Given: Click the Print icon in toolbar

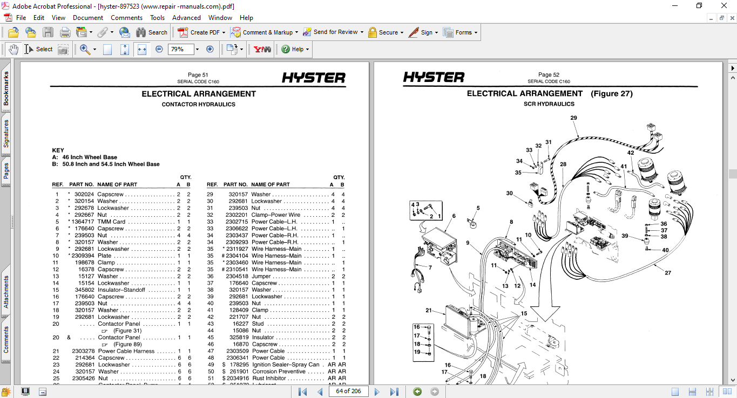Looking at the screenshot, I should click(x=65, y=32).
